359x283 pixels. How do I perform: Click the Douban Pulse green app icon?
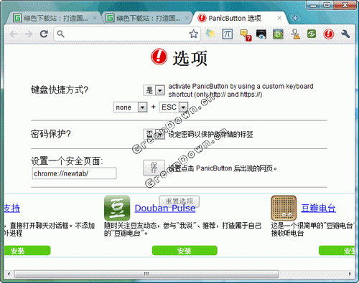[117, 208]
